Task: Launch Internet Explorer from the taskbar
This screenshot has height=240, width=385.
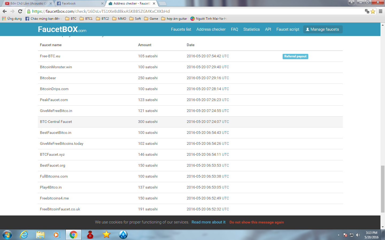Action: pos(24,235)
